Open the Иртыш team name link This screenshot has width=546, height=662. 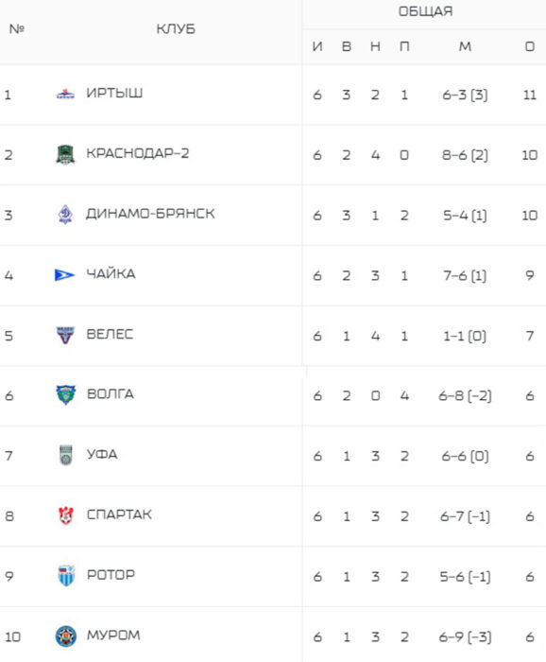pyautogui.click(x=114, y=93)
